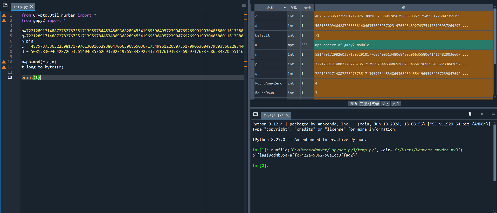Screen dimensions: 497x213
Task: Click the warning icon on line 10
Action: point(4,62)
